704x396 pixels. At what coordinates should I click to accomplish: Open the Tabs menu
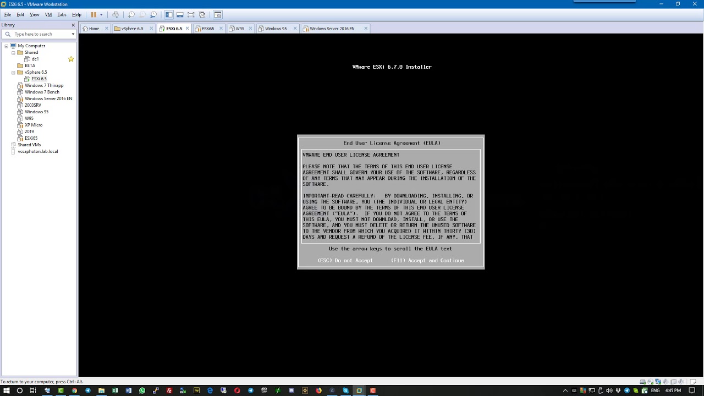coord(62,15)
